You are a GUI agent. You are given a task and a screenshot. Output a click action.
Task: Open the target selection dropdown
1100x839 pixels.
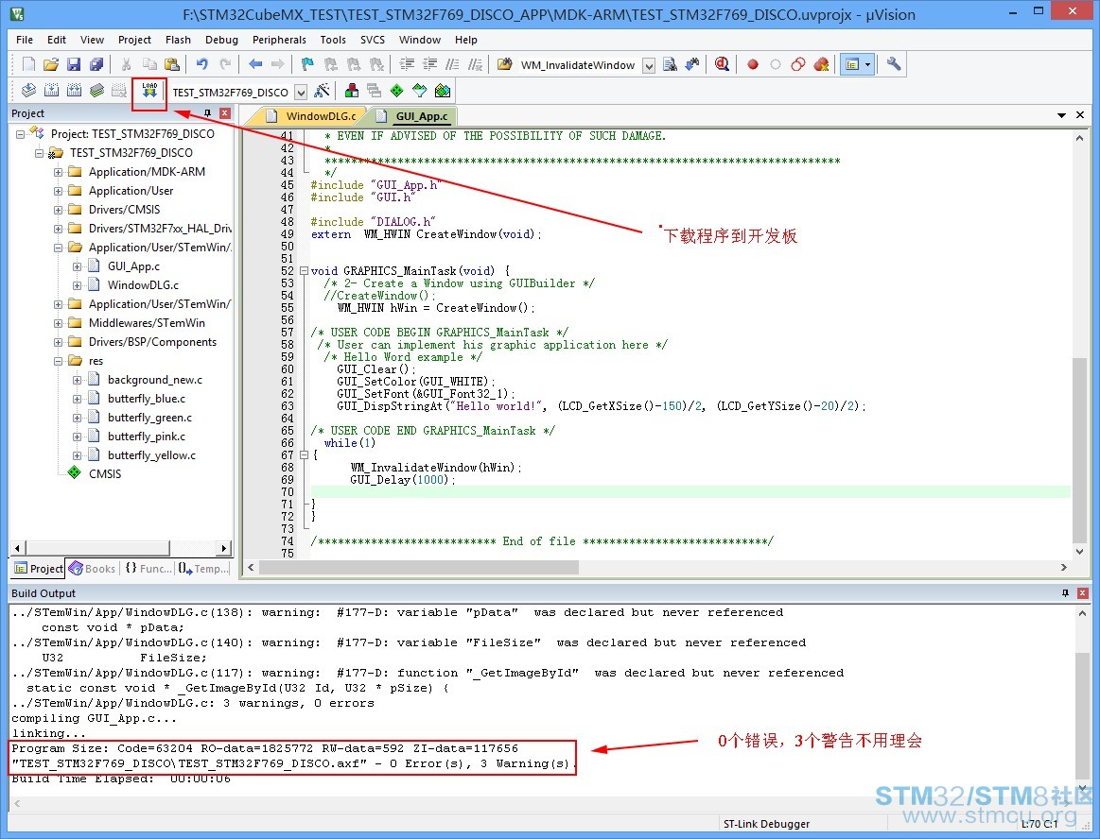[301, 92]
